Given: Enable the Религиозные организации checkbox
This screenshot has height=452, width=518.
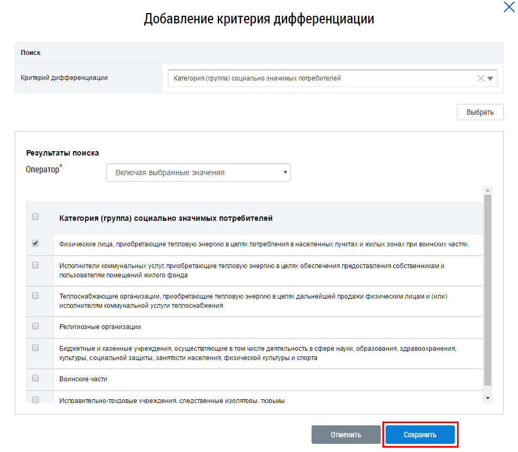Looking at the screenshot, I should tap(36, 326).
